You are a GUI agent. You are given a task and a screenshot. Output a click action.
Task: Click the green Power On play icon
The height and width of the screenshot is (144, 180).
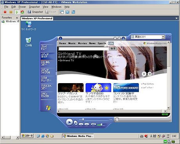17,12
